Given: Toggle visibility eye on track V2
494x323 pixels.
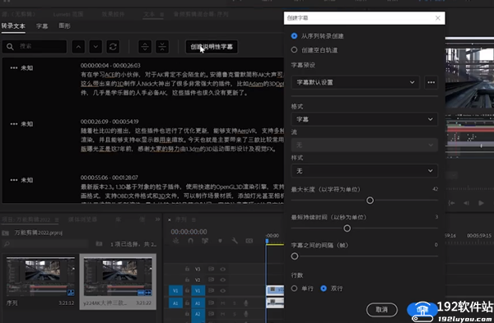Looking at the screenshot, I should tap(223, 279).
